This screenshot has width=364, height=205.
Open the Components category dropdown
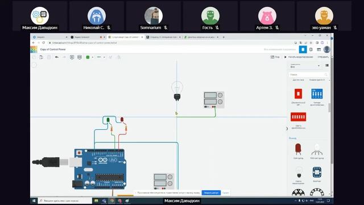click(305, 66)
